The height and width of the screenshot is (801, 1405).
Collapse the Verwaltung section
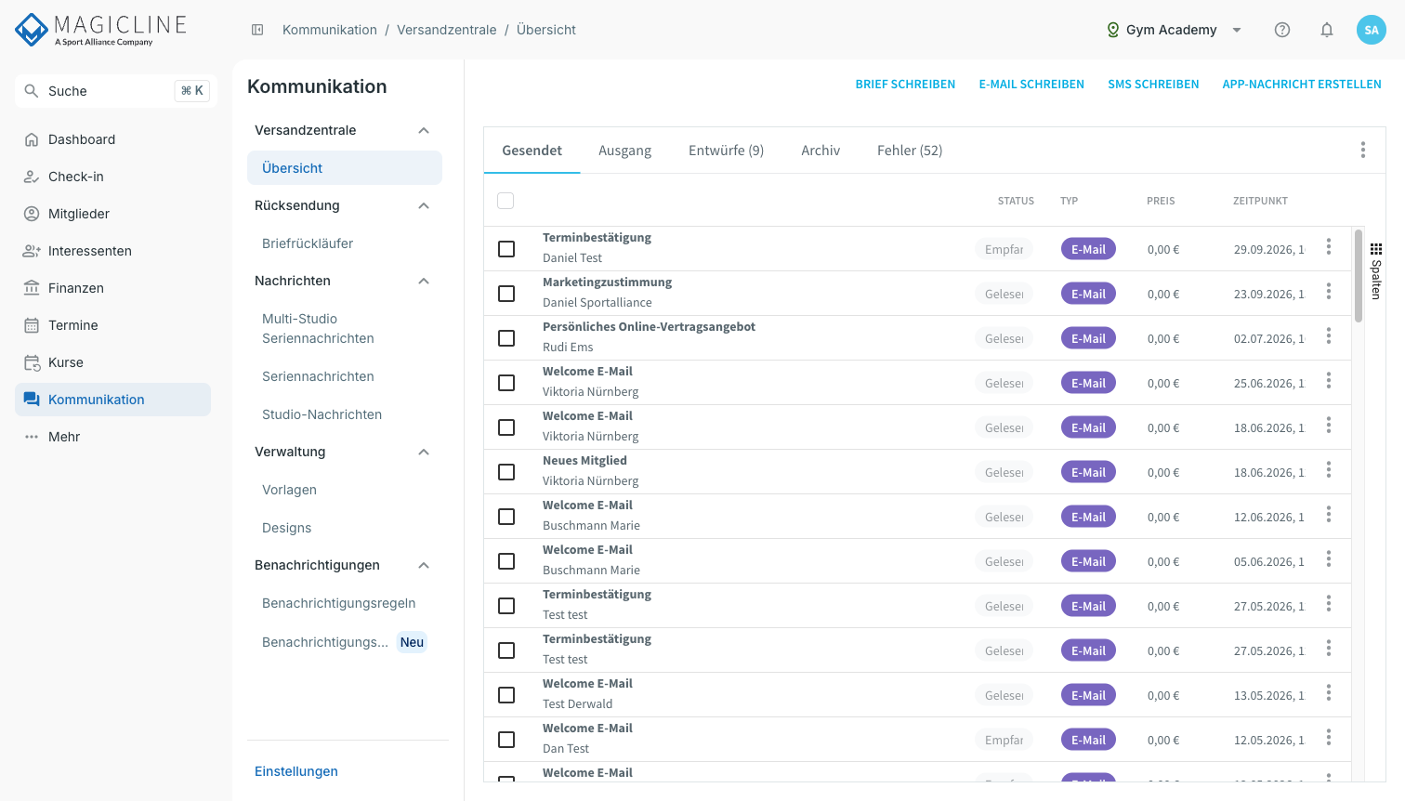[424, 452]
